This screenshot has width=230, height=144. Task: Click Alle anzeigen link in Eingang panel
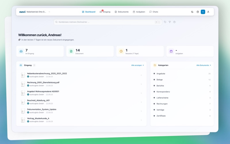tap(138, 65)
